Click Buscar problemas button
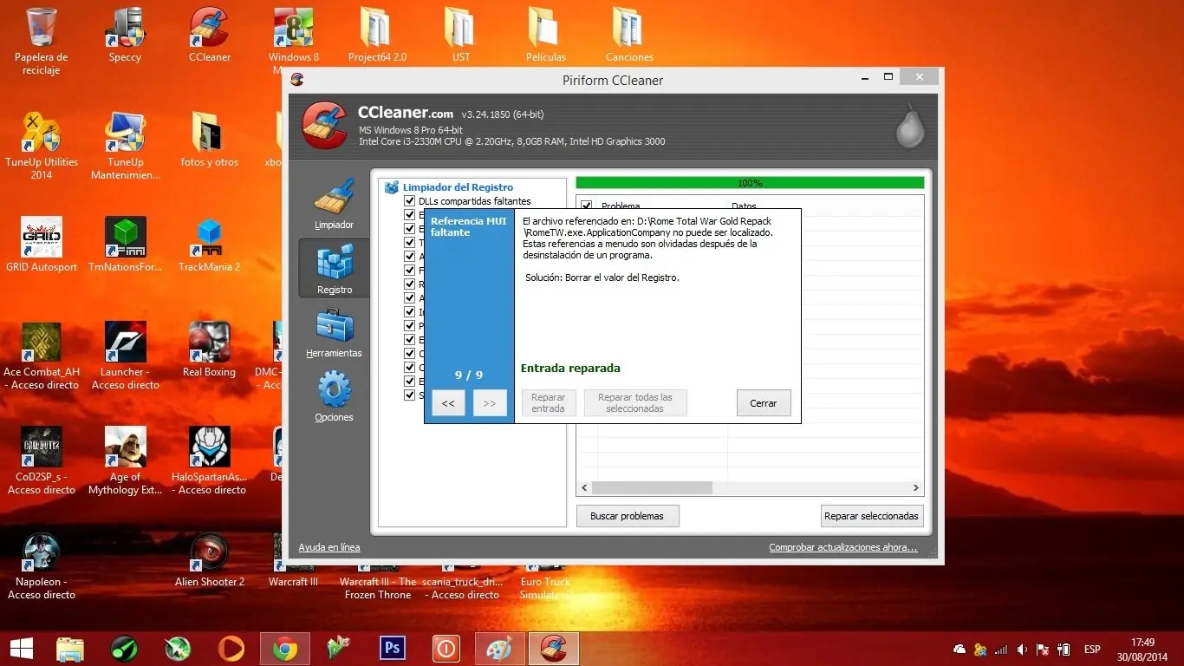 [x=628, y=516]
